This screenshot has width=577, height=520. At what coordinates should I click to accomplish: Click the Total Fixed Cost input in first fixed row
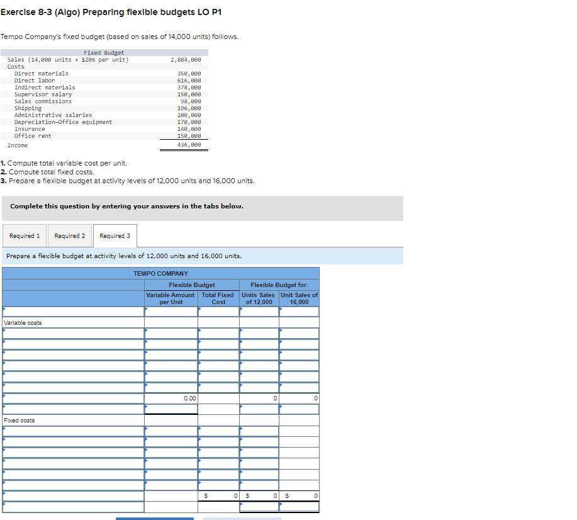point(217,430)
